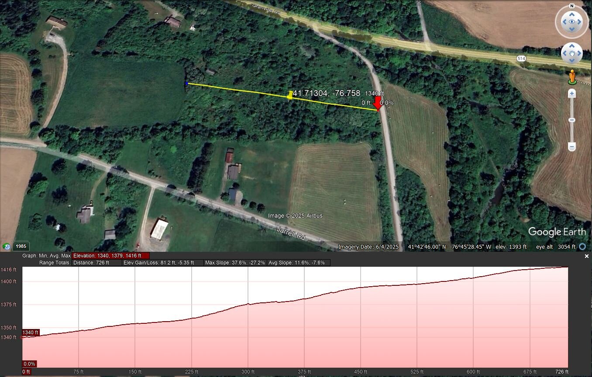Click the red arrow marker at path end
592x377 pixels.
(378, 104)
